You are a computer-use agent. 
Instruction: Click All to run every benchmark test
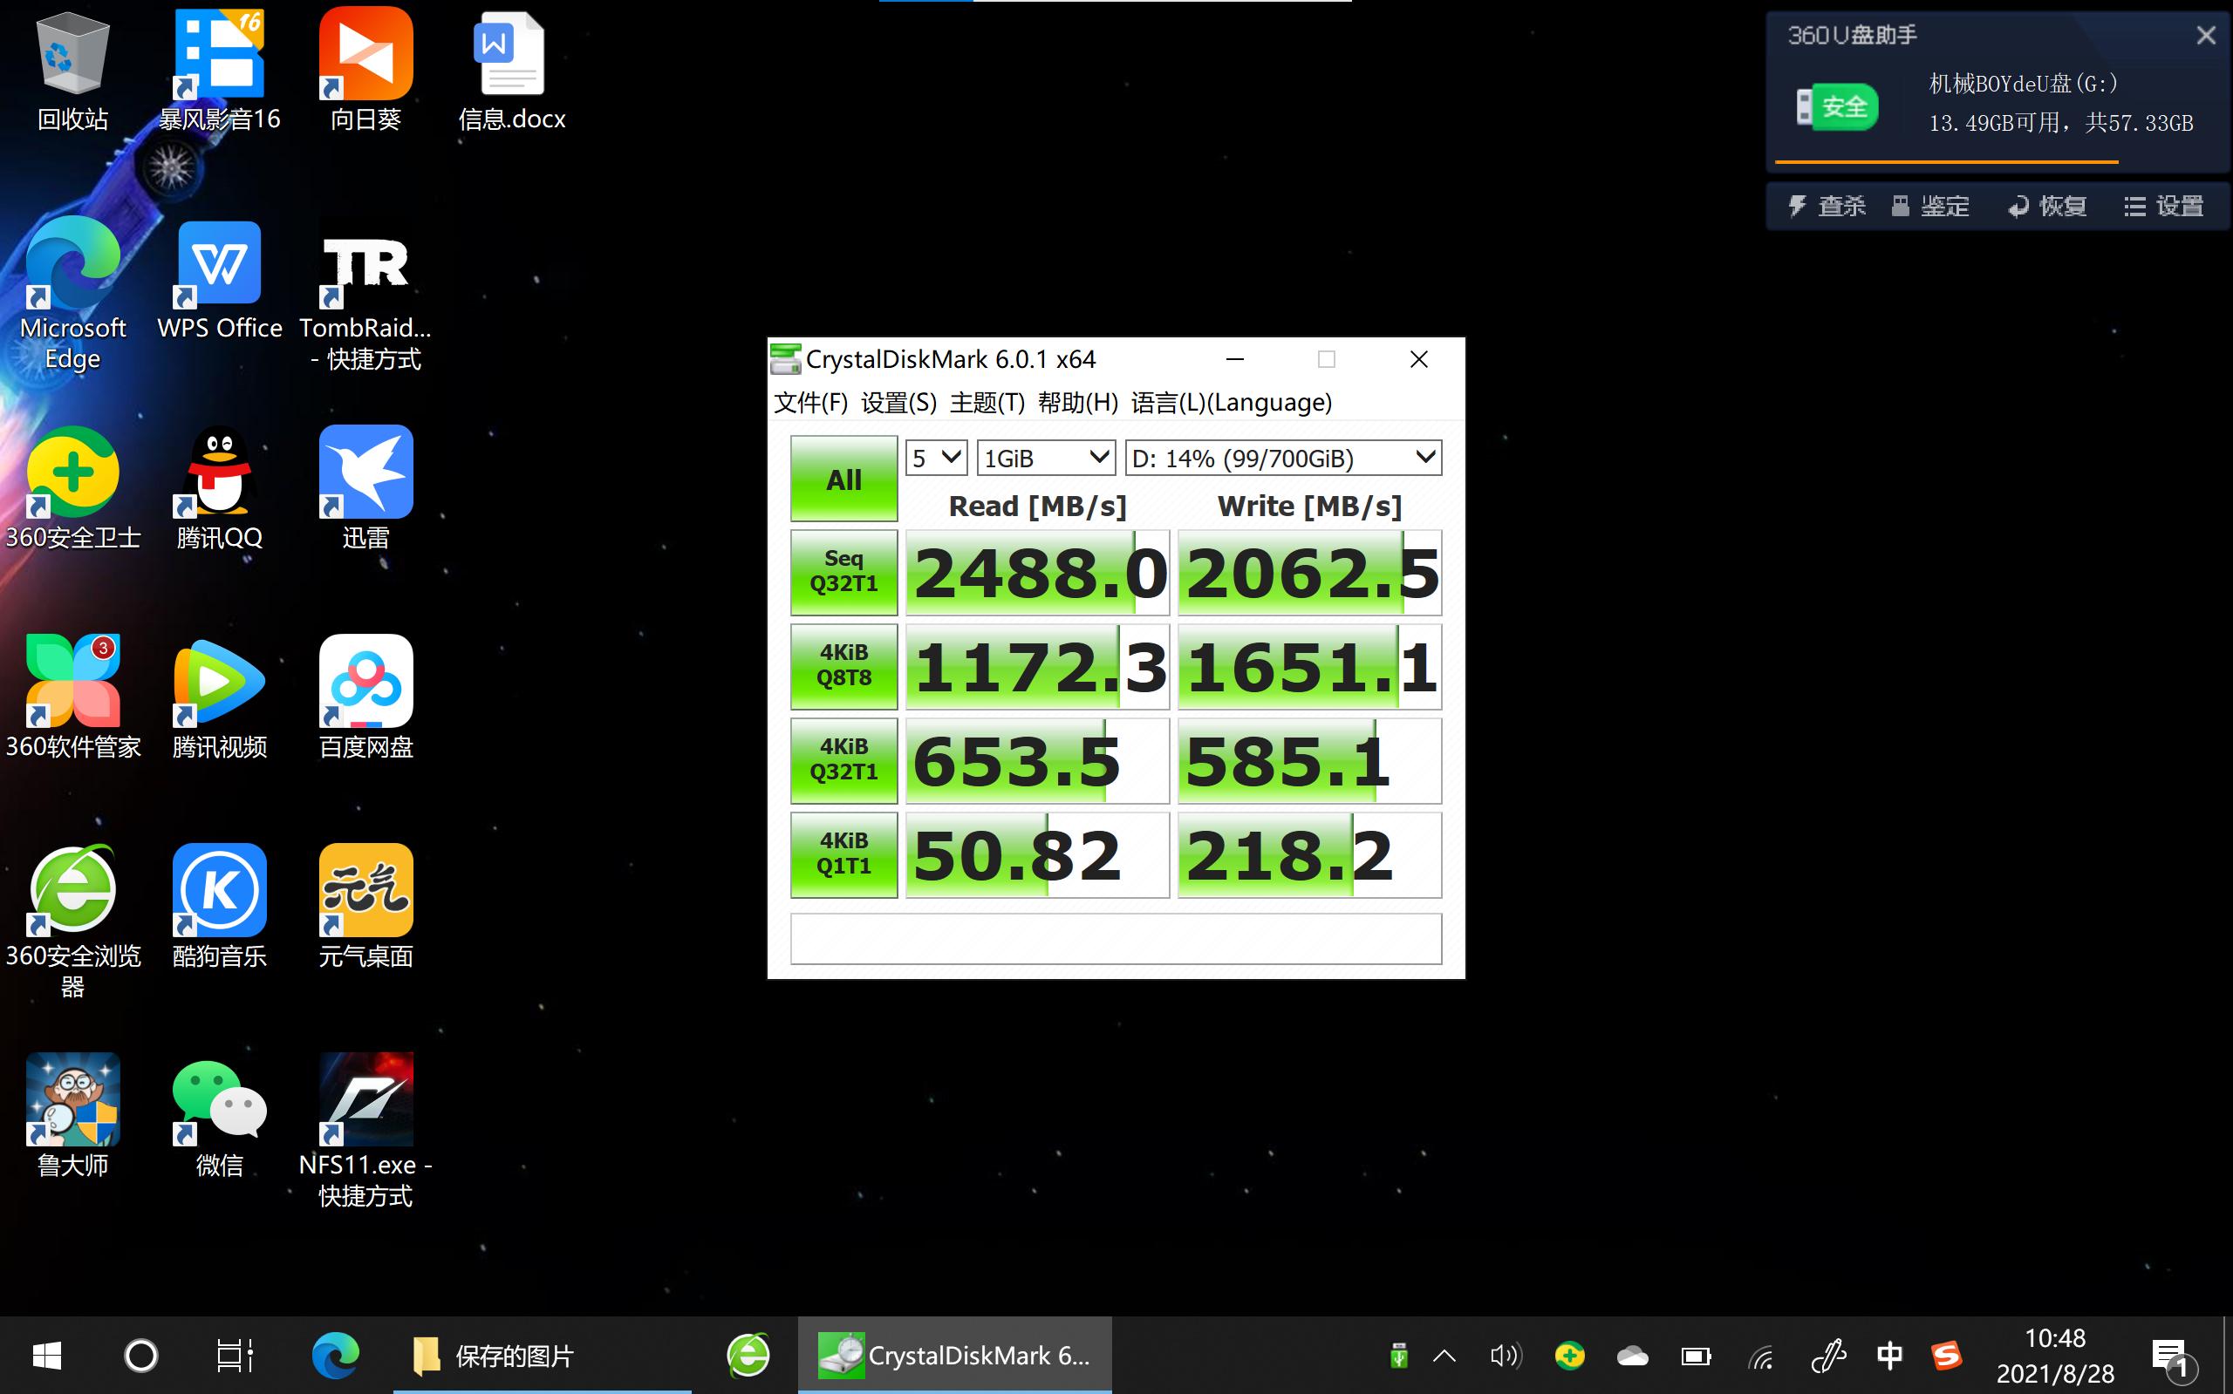tap(842, 478)
